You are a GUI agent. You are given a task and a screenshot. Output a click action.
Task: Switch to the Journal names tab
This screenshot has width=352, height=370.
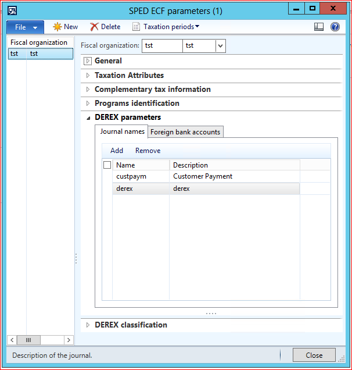122,131
